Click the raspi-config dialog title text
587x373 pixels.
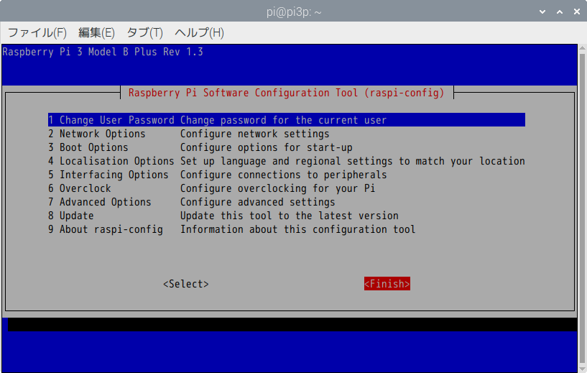(286, 93)
